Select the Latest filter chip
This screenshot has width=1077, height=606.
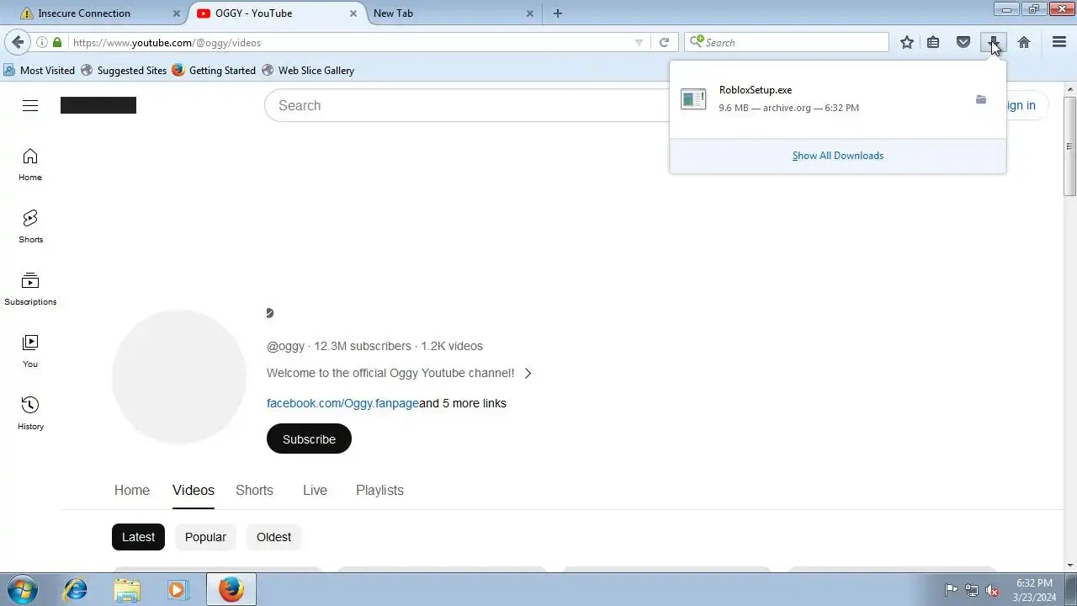[x=138, y=537]
